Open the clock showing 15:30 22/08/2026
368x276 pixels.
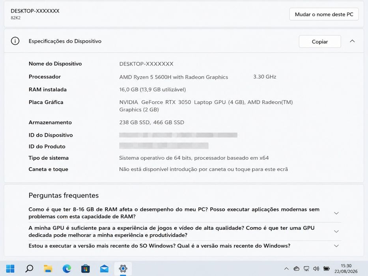pyautogui.click(x=346, y=269)
